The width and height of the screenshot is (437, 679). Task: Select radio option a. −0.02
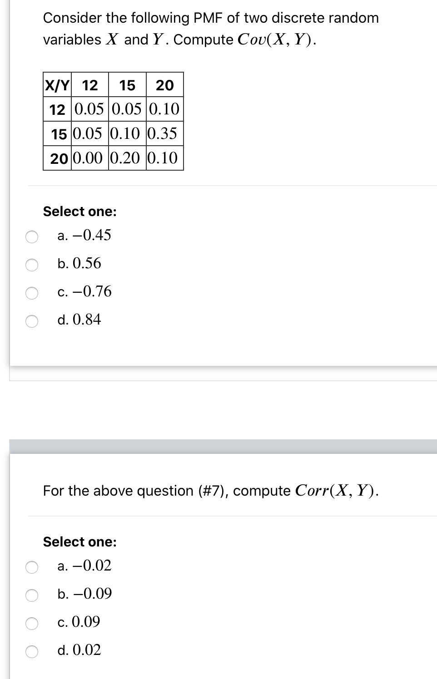pyautogui.click(x=32, y=566)
